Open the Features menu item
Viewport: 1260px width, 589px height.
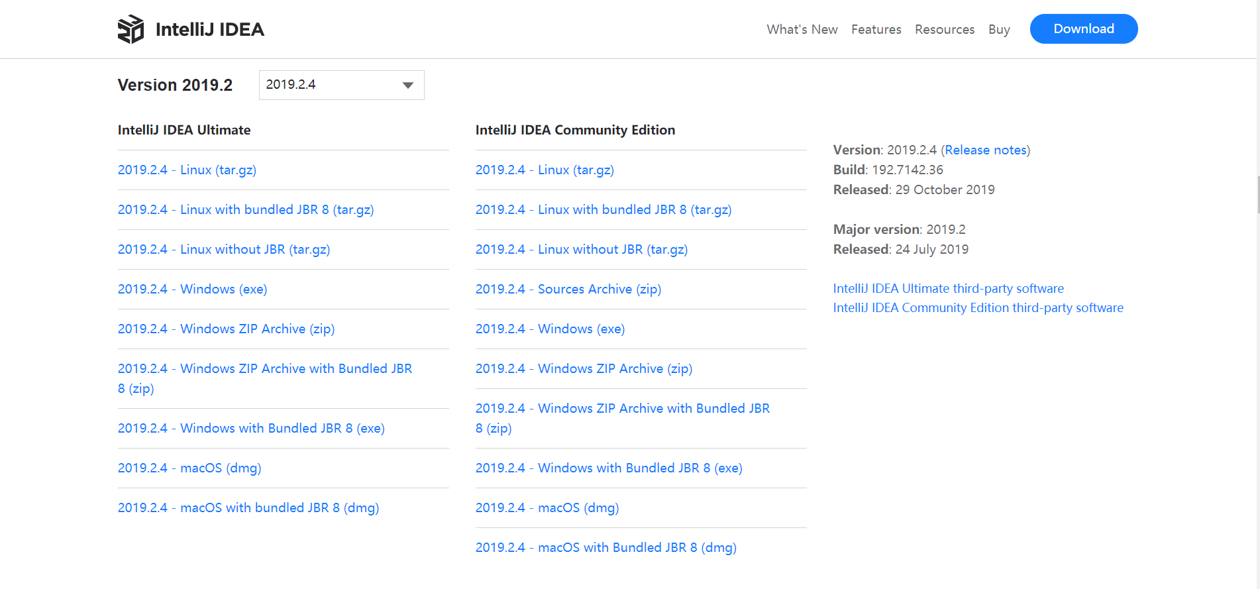[x=876, y=29]
